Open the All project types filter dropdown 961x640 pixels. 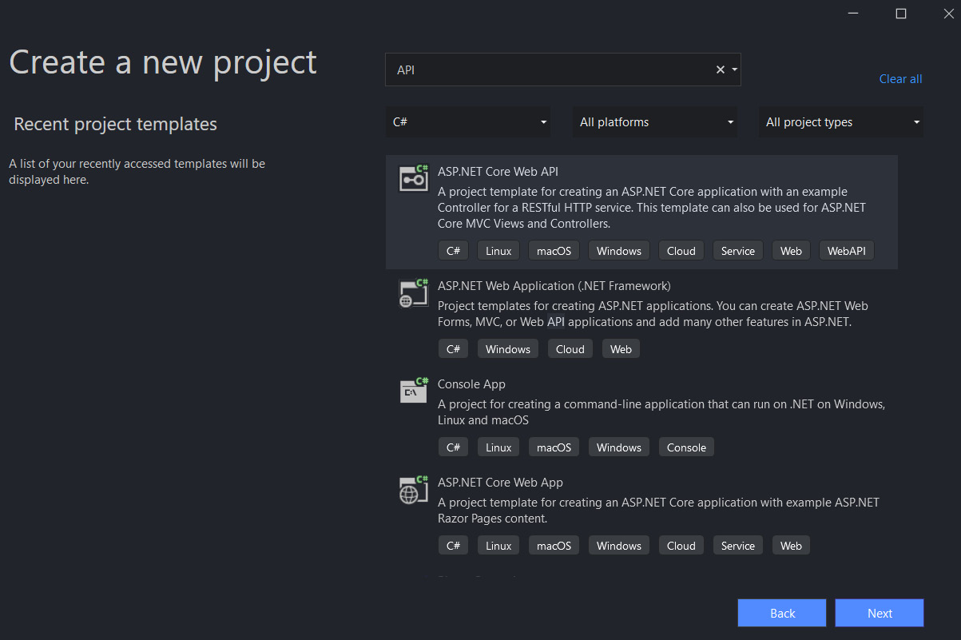(x=841, y=122)
